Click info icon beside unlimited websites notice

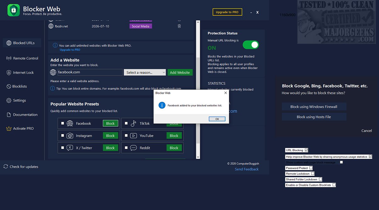coord(55,45)
